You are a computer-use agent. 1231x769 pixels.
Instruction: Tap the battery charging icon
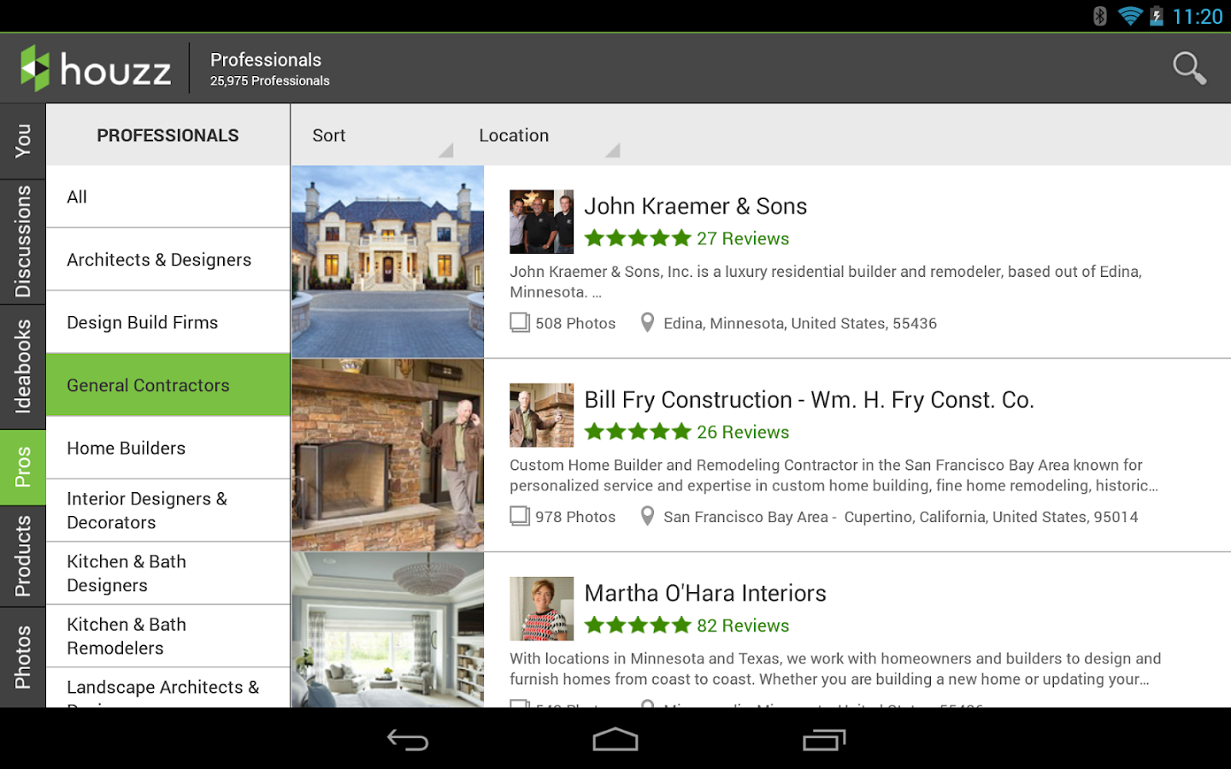tap(1157, 16)
